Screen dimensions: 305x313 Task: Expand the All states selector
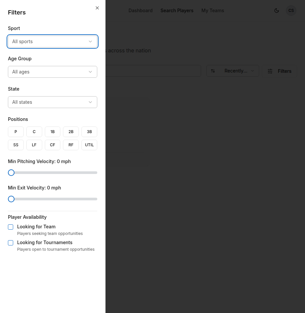click(52, 102)
